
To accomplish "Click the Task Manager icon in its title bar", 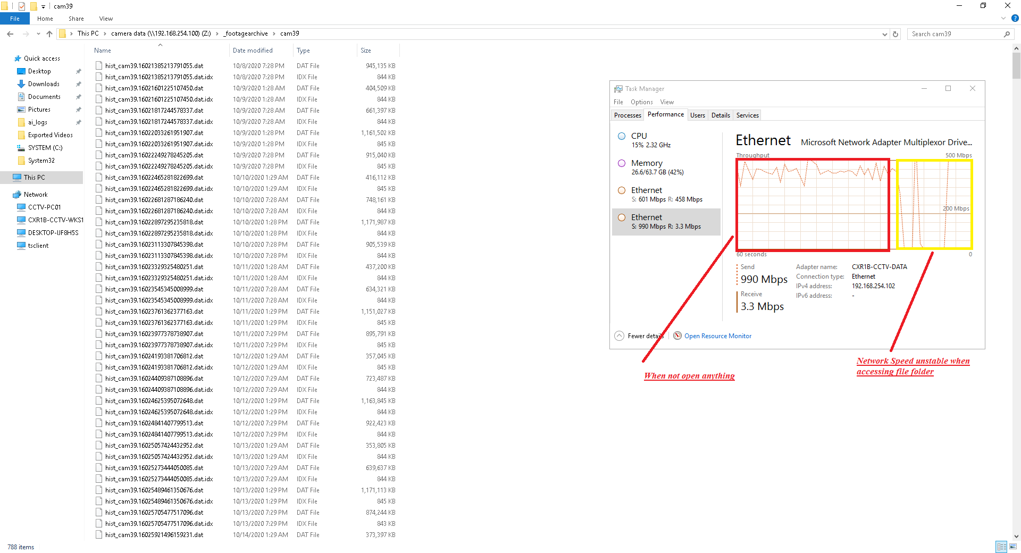I will tap(618, 88).
